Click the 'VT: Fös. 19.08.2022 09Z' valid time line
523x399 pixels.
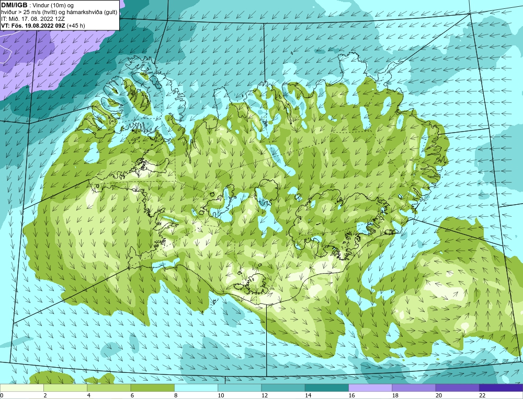click(x=43, y=26)
